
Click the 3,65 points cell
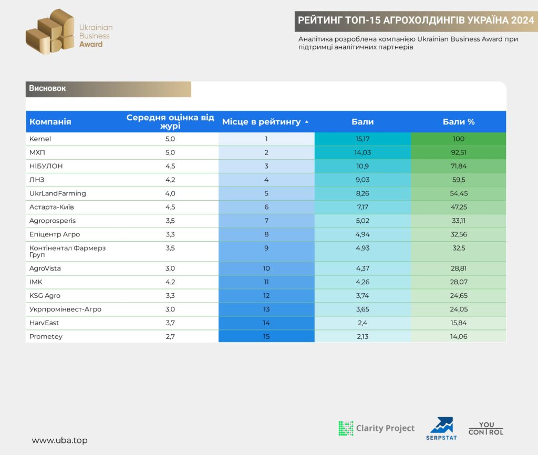pos(363,309)
